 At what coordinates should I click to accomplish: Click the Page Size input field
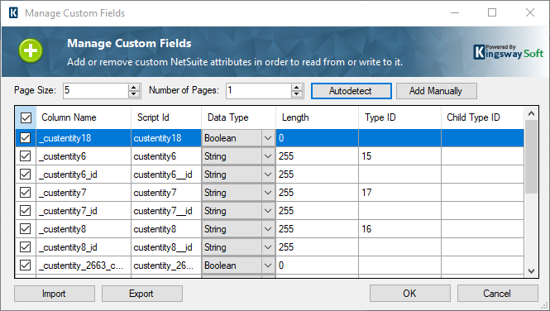(x=96, y=91)
